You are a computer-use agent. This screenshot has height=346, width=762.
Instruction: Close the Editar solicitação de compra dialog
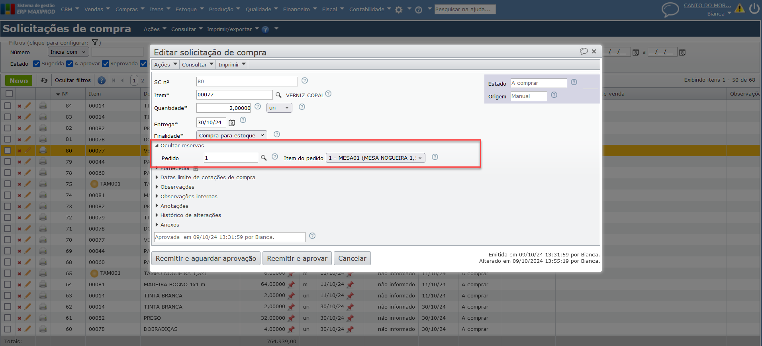click(594, 51)
